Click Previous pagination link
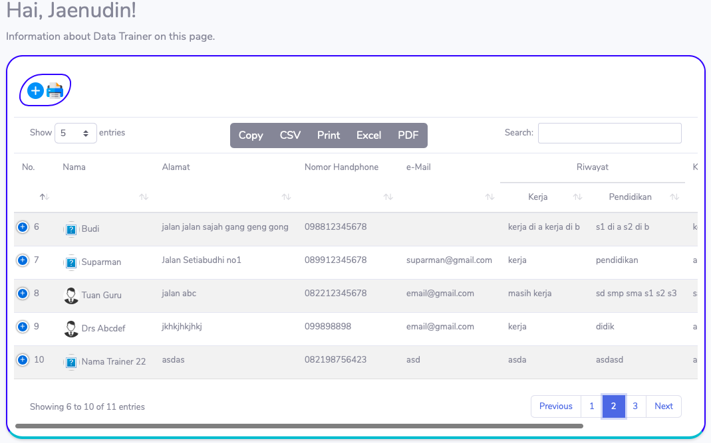 click(x=555, y=406)
